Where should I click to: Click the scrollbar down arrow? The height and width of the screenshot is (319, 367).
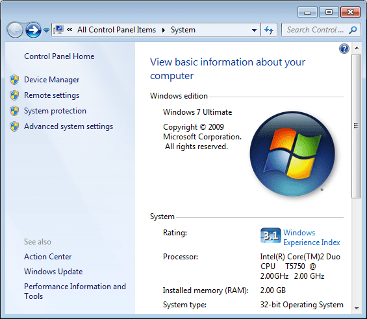[x=357, y=309]
